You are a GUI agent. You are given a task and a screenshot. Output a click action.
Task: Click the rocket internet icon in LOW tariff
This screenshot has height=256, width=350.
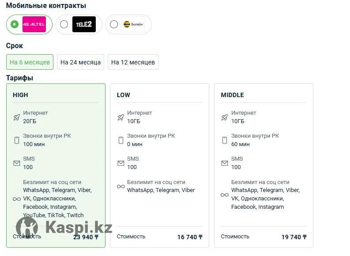pos(121,117)
